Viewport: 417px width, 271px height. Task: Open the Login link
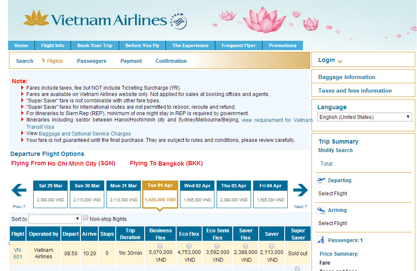(327, 60)
